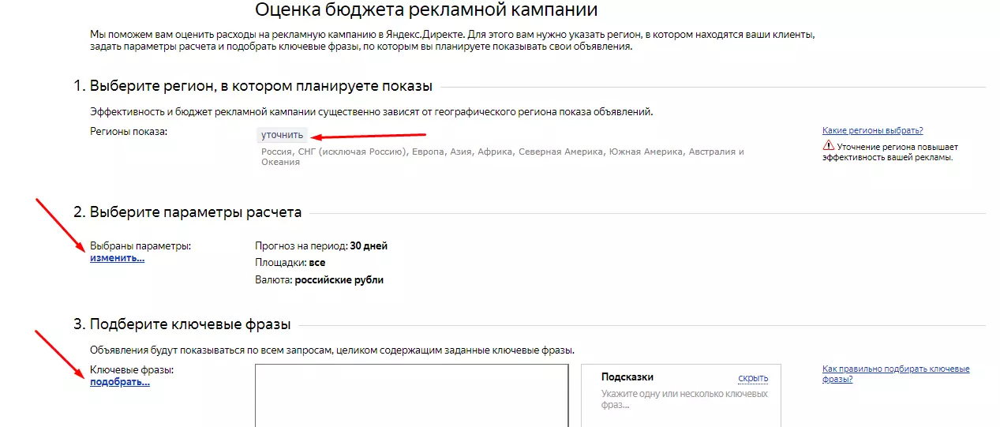Viewport: 1000px width, 427px height.
Task: Click the «Подсказки» panel title
Action: click(627, 377)
